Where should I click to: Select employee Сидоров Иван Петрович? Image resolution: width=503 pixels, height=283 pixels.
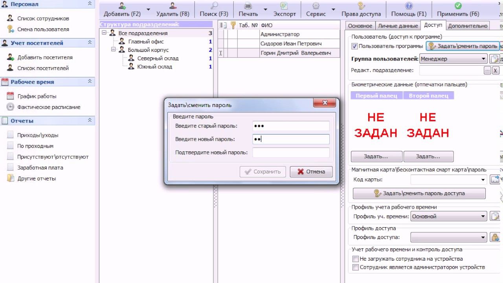tap(279, 43)
